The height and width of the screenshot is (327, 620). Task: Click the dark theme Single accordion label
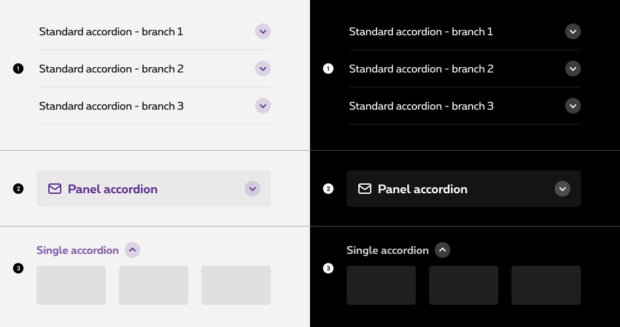click(388, 250)
